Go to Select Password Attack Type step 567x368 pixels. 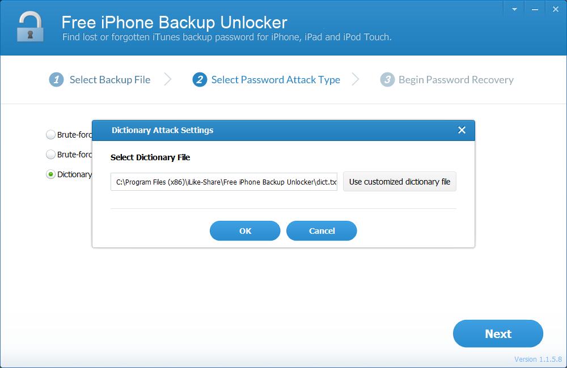point(276,80)
